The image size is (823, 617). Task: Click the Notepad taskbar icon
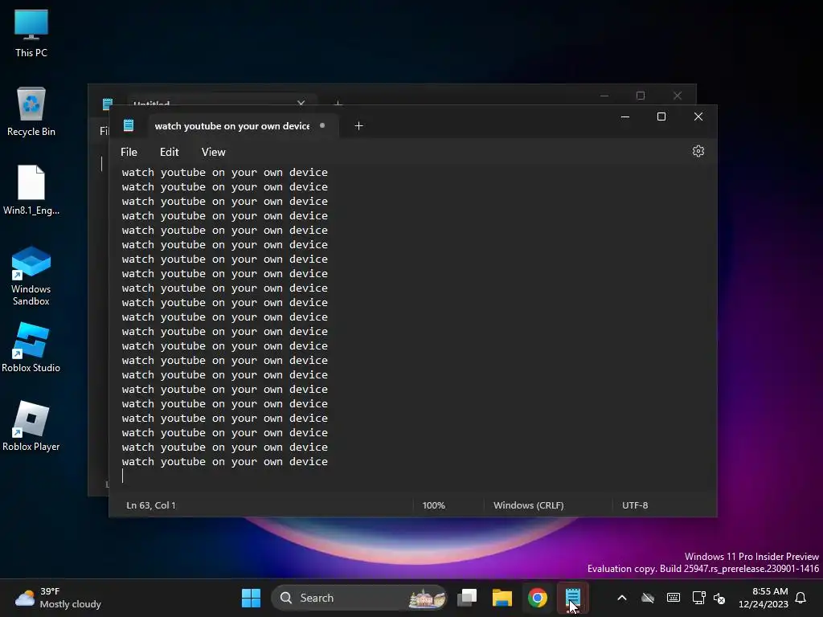coord(572,598)
